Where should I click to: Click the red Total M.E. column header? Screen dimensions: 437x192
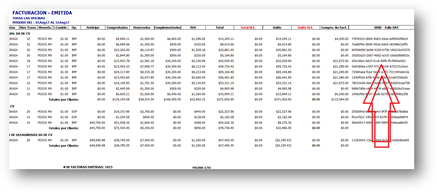click(248, 27)
